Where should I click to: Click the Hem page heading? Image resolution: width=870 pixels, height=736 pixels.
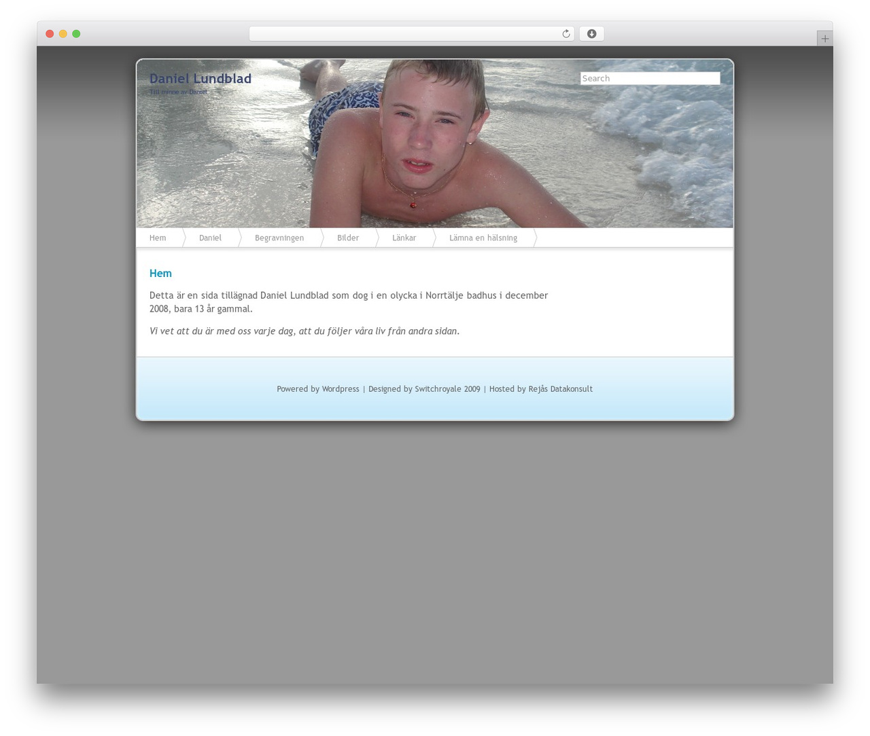[160, 274]
